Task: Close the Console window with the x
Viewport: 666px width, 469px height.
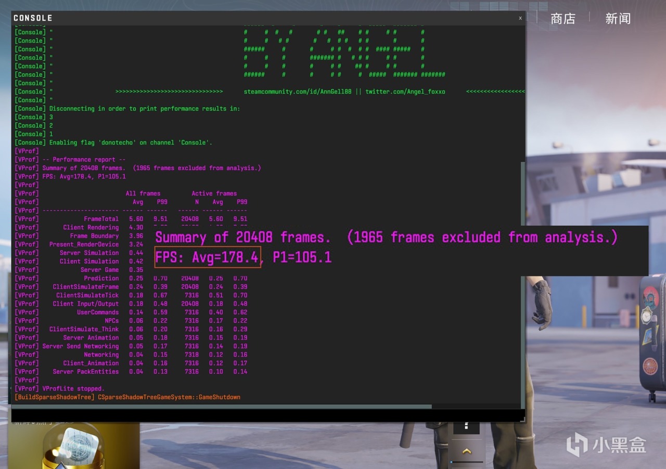Action: click(x=520, y=18)
